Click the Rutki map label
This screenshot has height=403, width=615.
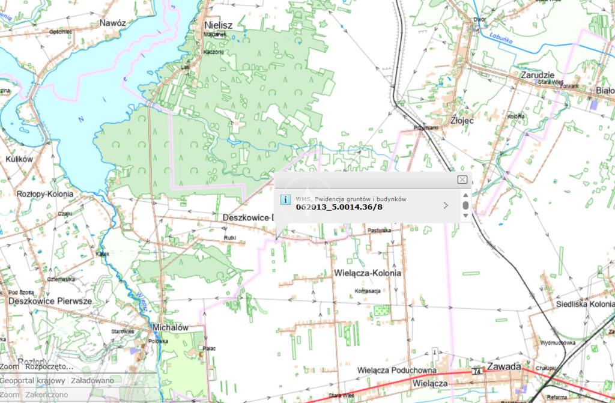point(230,238)
